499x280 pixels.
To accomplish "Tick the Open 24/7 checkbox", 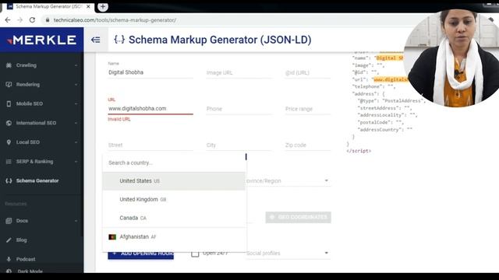I will pos(195,254).
